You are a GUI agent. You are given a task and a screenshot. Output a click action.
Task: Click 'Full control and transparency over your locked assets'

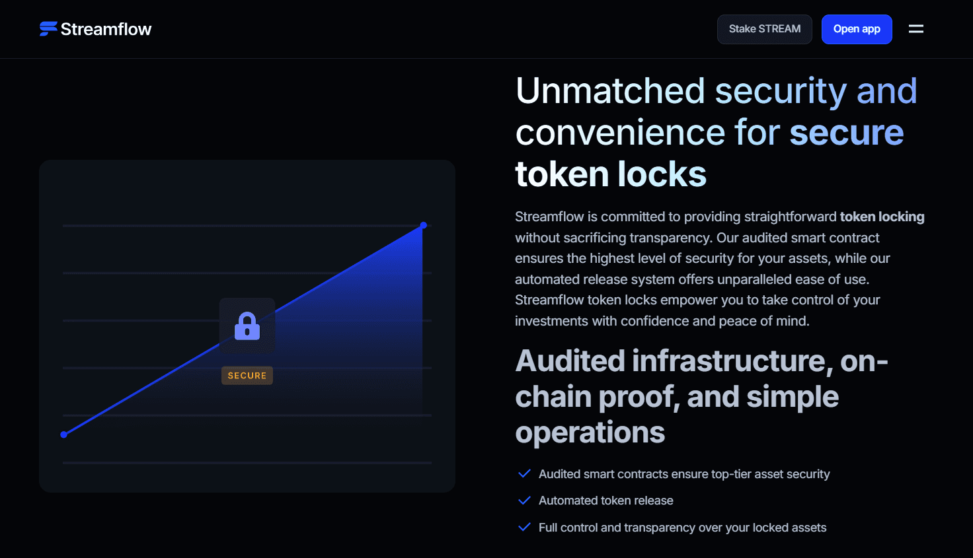tap(683, 528)
